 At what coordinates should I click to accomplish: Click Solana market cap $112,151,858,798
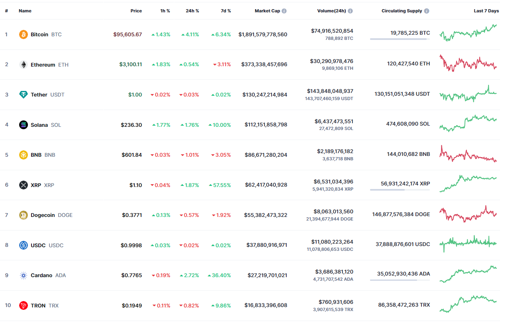(x=266, y=125)
